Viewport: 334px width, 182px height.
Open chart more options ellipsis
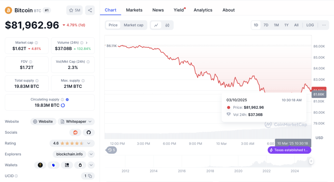(324, 25)
